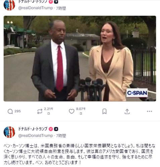The width and height of the screenshot is (160, 167).
Task: Click the red verified badge on top post
Action: pos(51,2)
